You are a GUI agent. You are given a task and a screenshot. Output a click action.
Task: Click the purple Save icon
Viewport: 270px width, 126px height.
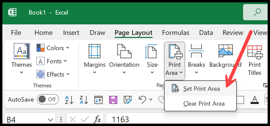[x=113, y=100]
